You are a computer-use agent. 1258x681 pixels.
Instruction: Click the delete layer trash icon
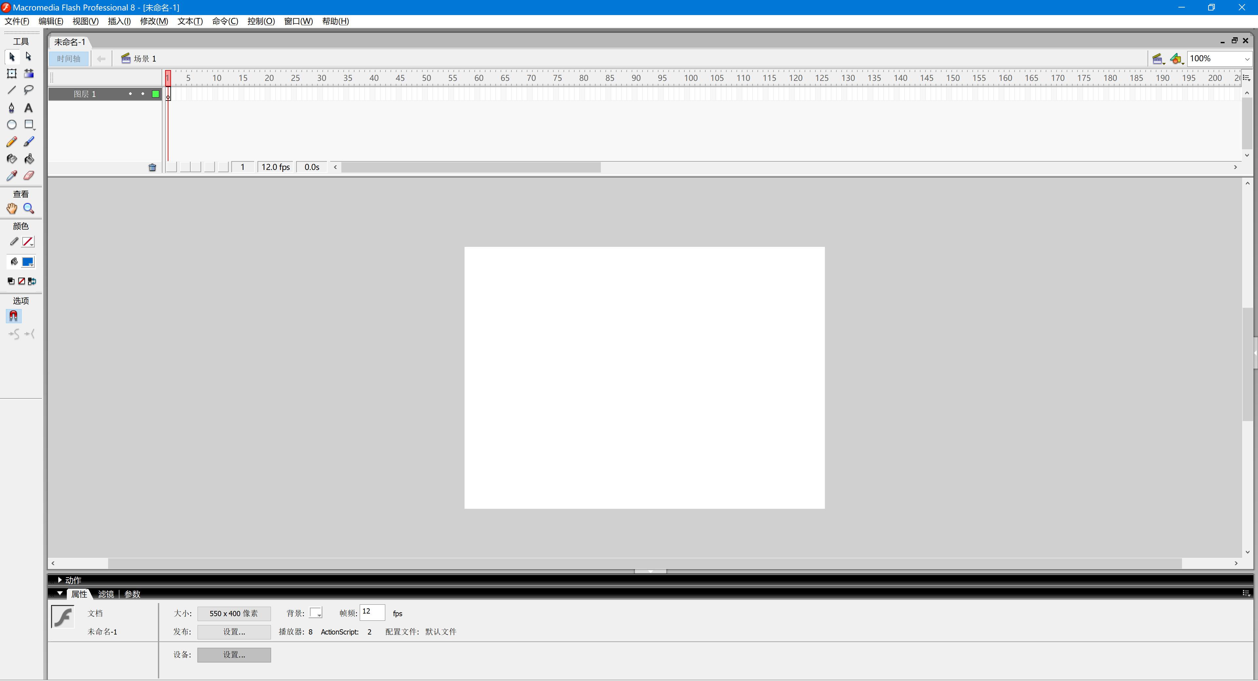coord(152,167)
